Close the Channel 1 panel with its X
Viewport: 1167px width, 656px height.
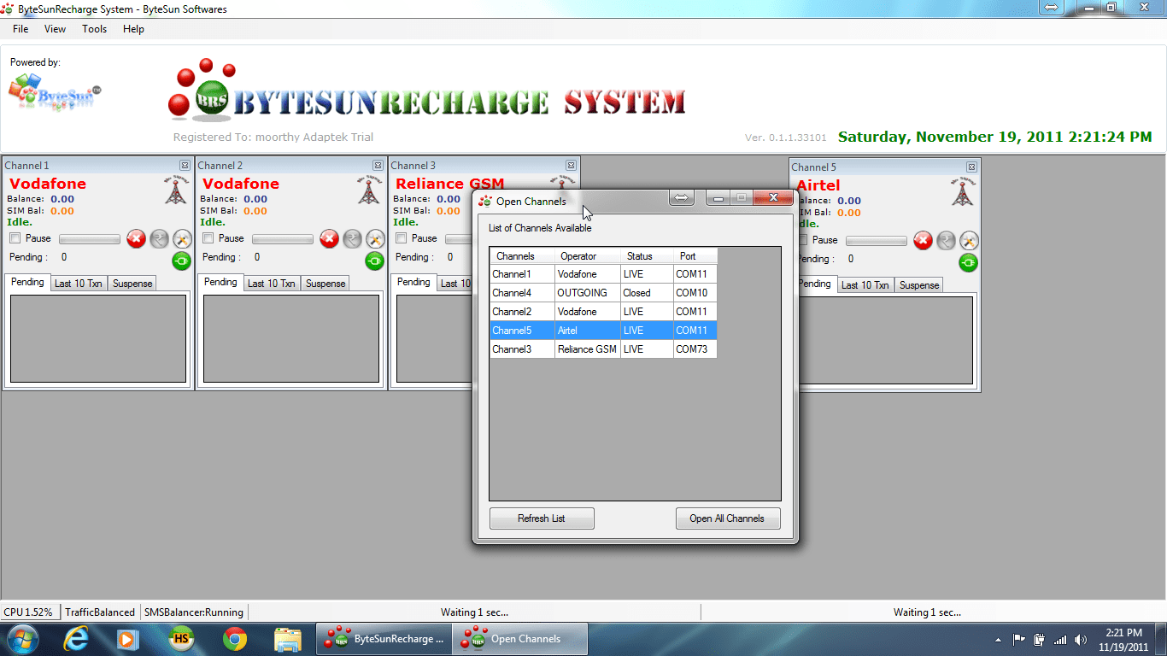(185, 165)
